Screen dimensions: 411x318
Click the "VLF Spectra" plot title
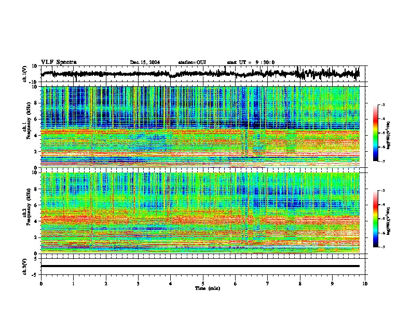(59, 62)
